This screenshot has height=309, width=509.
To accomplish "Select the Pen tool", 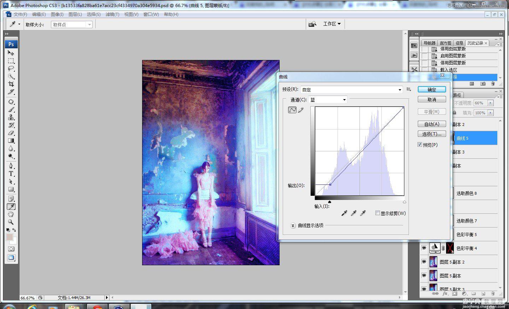I will (x=11, y=166).
